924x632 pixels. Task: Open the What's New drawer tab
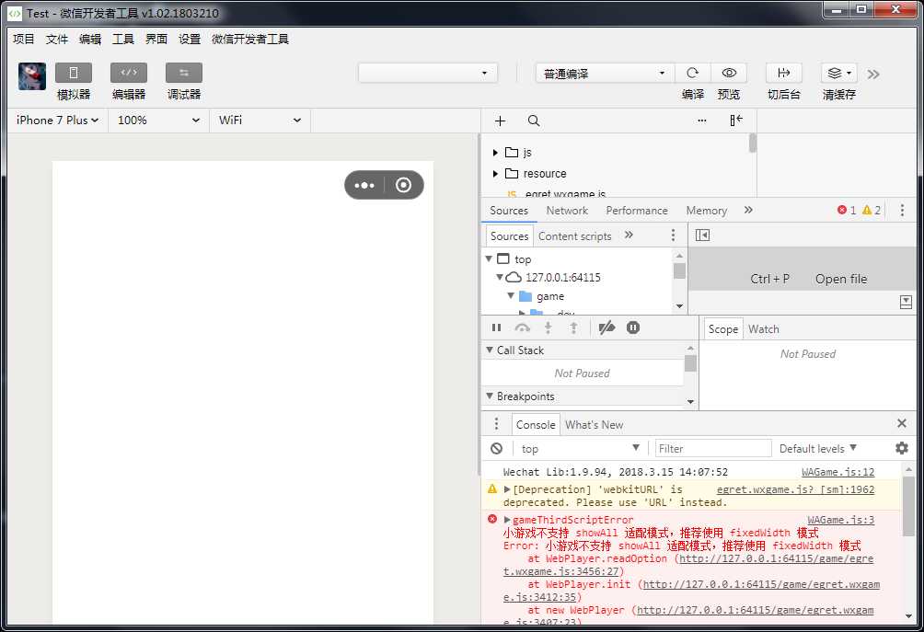pos(594,425)
